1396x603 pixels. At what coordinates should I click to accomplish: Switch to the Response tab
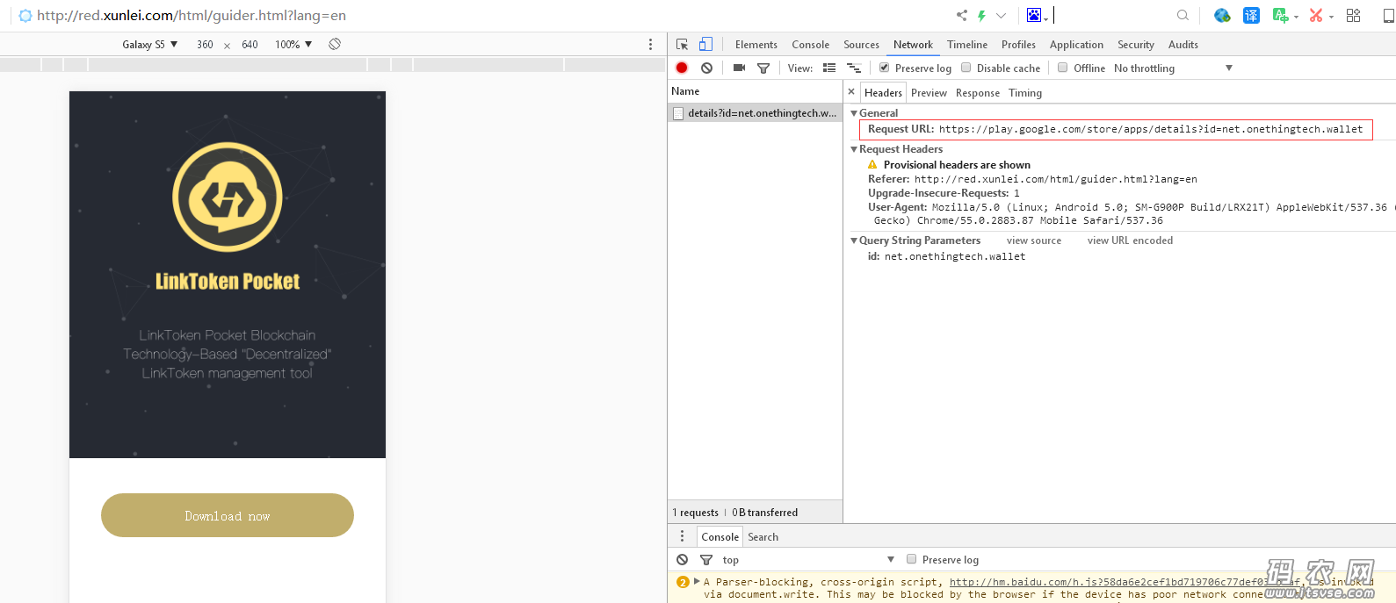977,92
